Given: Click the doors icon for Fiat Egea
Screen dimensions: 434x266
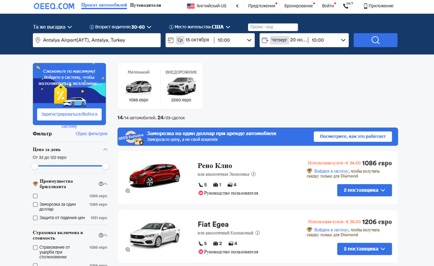Looking at the screenshot, I should (x=231, y=243).
